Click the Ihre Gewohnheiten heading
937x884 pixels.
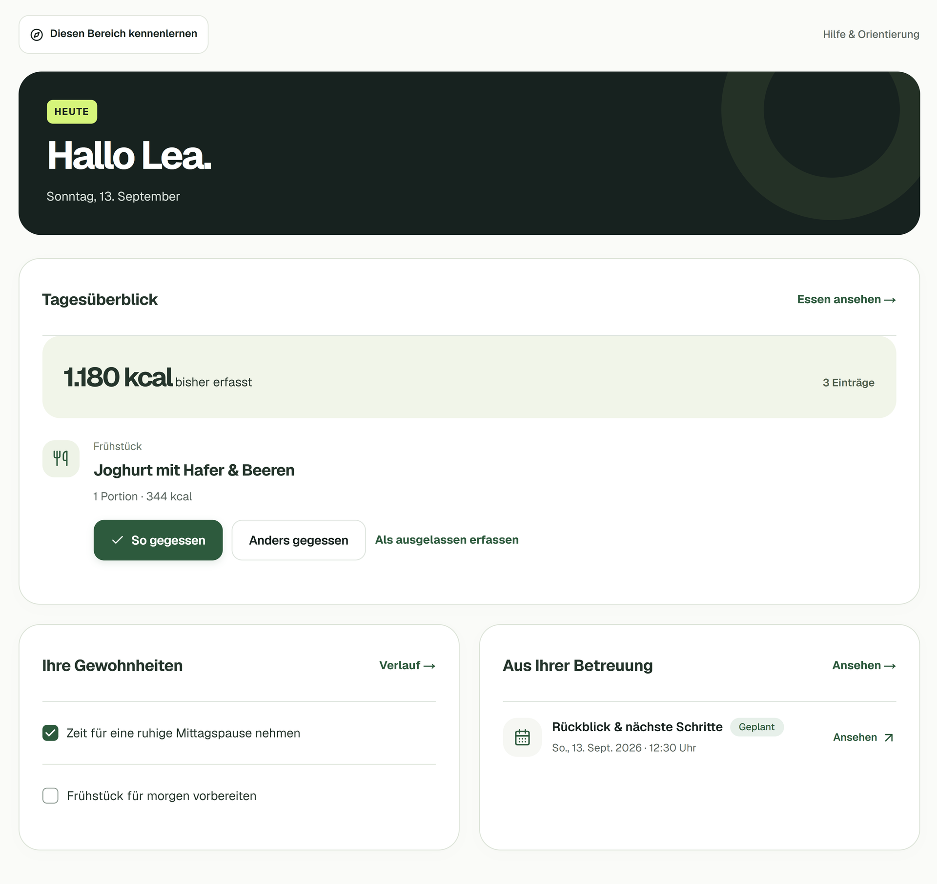(112, 665)
